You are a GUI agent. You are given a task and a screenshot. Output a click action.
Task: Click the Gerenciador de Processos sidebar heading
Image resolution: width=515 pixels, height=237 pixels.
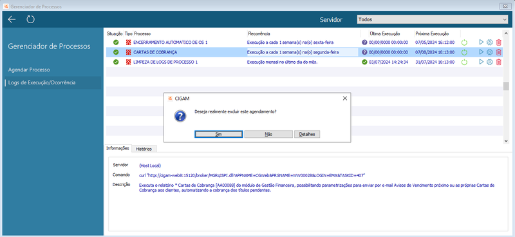(49, 46)
